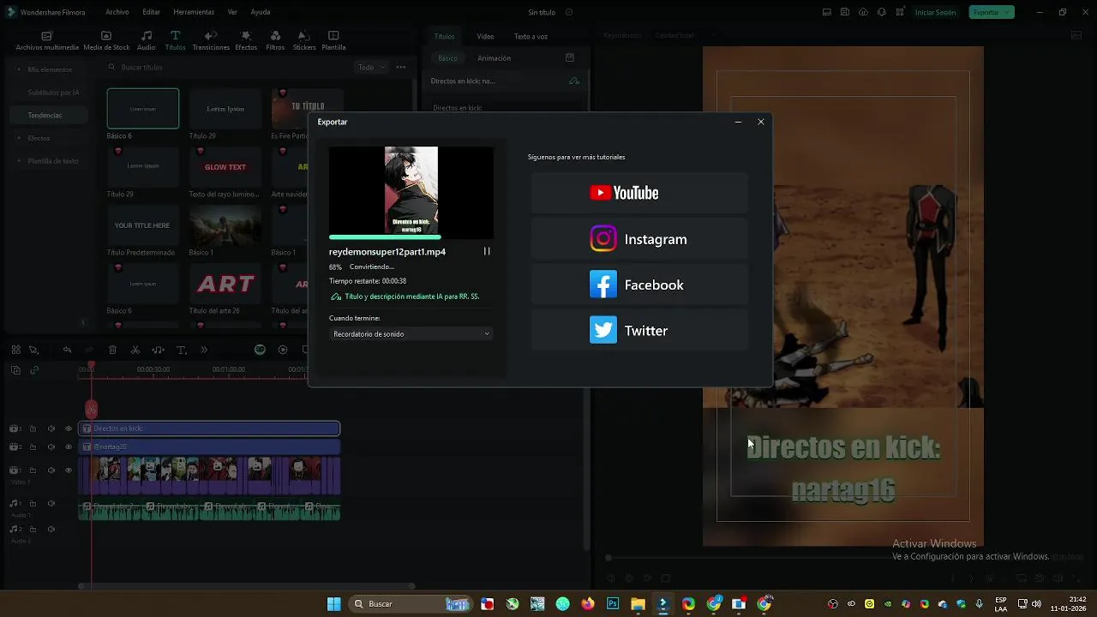This screenshot has height=617, width=1097.
Task: Click the Delete trash icon in timeline toolbar
Action: tap(112, 350)
